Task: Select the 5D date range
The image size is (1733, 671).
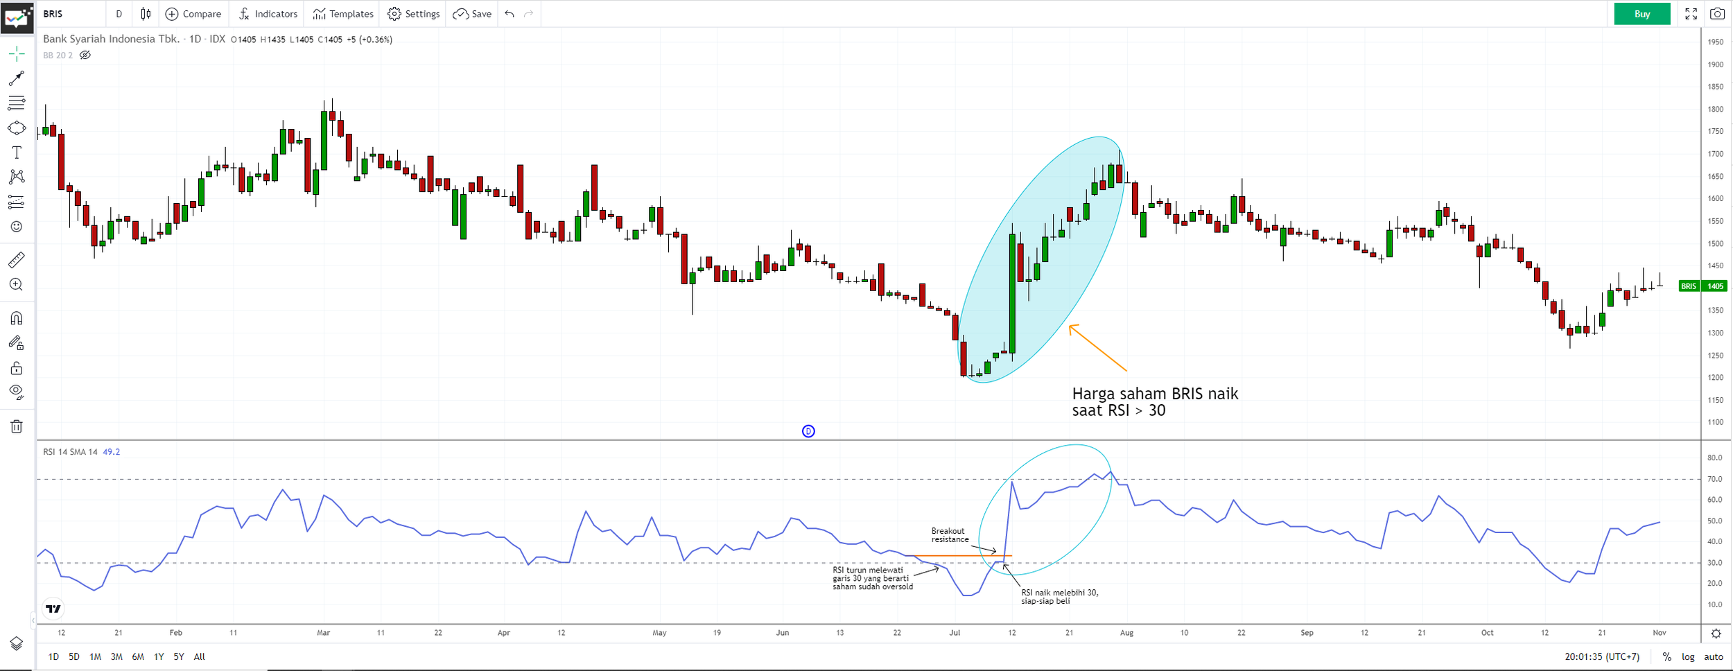Action: pos(74,656)
